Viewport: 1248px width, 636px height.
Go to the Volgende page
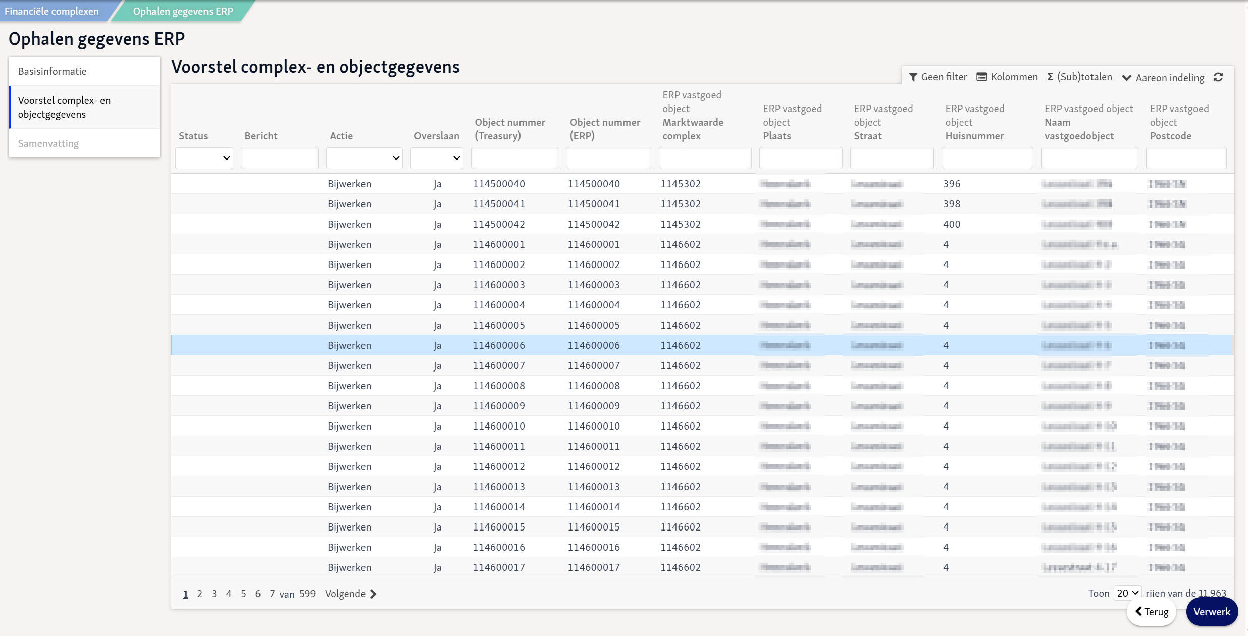351,594
